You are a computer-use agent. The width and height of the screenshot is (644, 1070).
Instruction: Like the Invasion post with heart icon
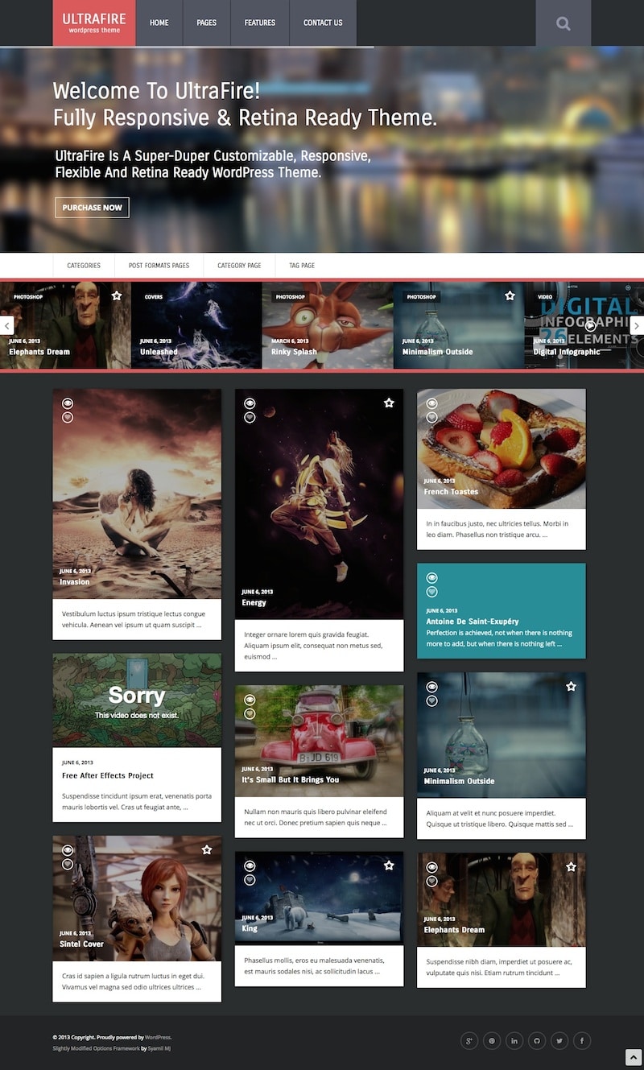click(x=68, y=417)
